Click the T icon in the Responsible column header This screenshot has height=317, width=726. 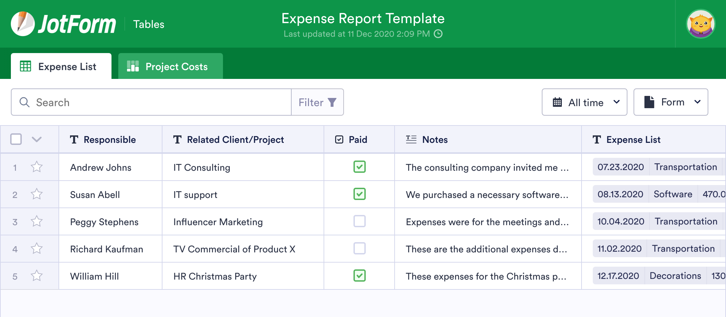74,139
